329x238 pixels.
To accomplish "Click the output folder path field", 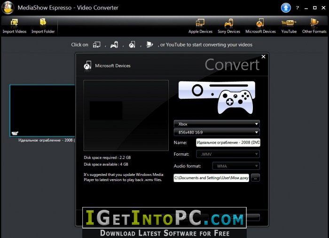I will pyautogui.click(x=211, y=178).
